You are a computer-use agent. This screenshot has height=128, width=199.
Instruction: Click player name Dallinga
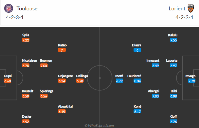click(82, 76)
